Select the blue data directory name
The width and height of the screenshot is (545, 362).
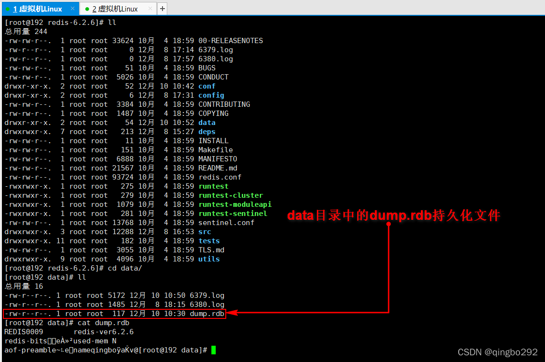click(207, 123)
